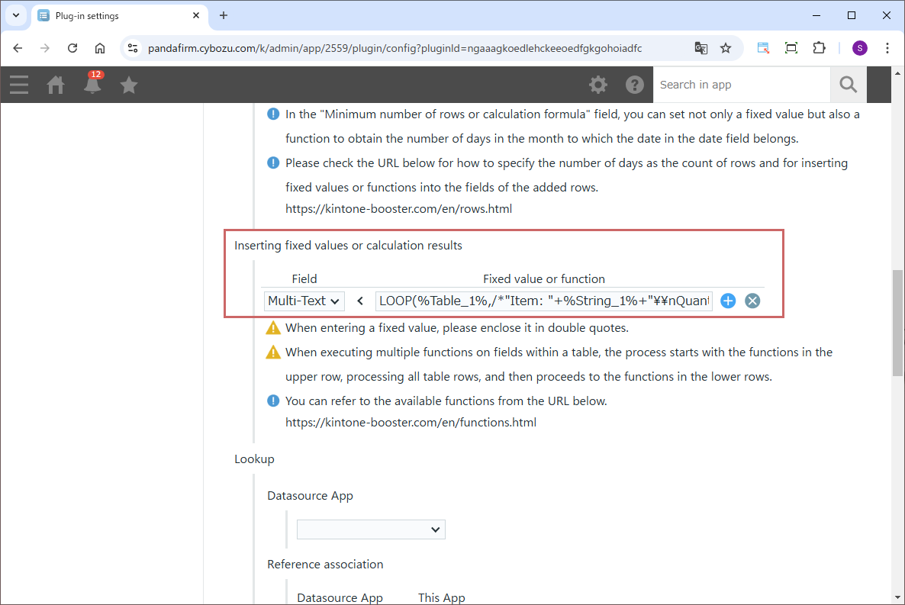Bookmark this page with the star icon
905x605 pixels.
pos(726,48)
